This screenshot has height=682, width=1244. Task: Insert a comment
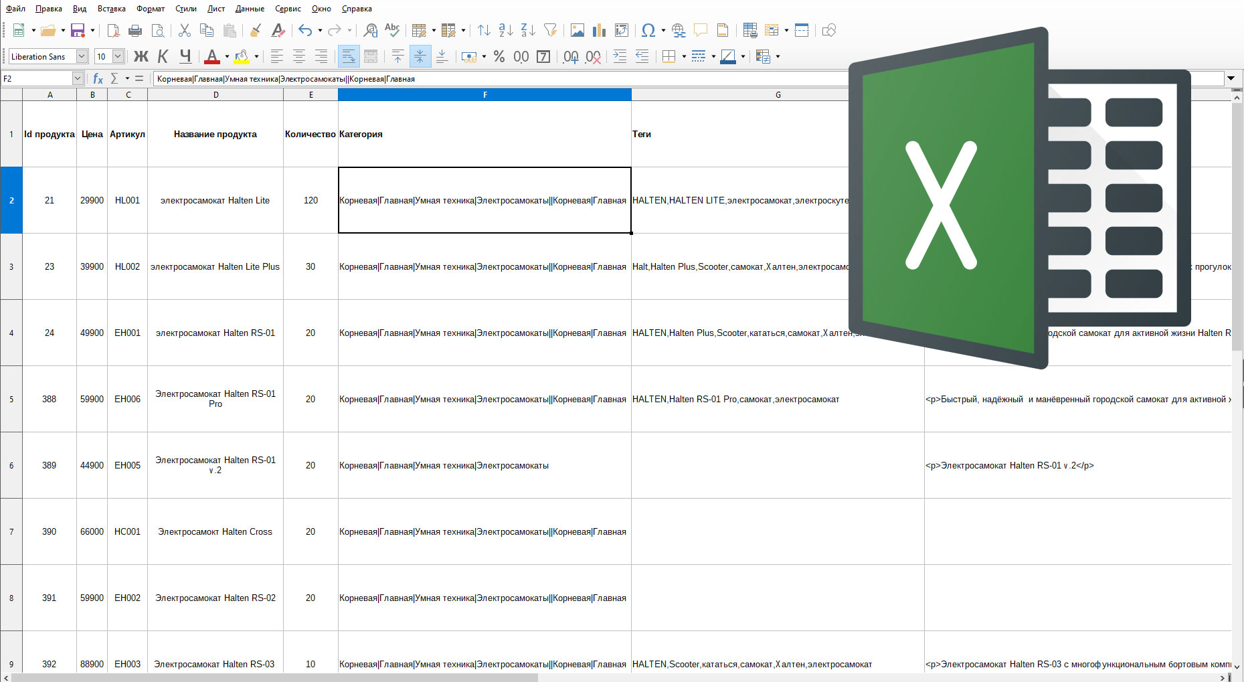[701, 30]
